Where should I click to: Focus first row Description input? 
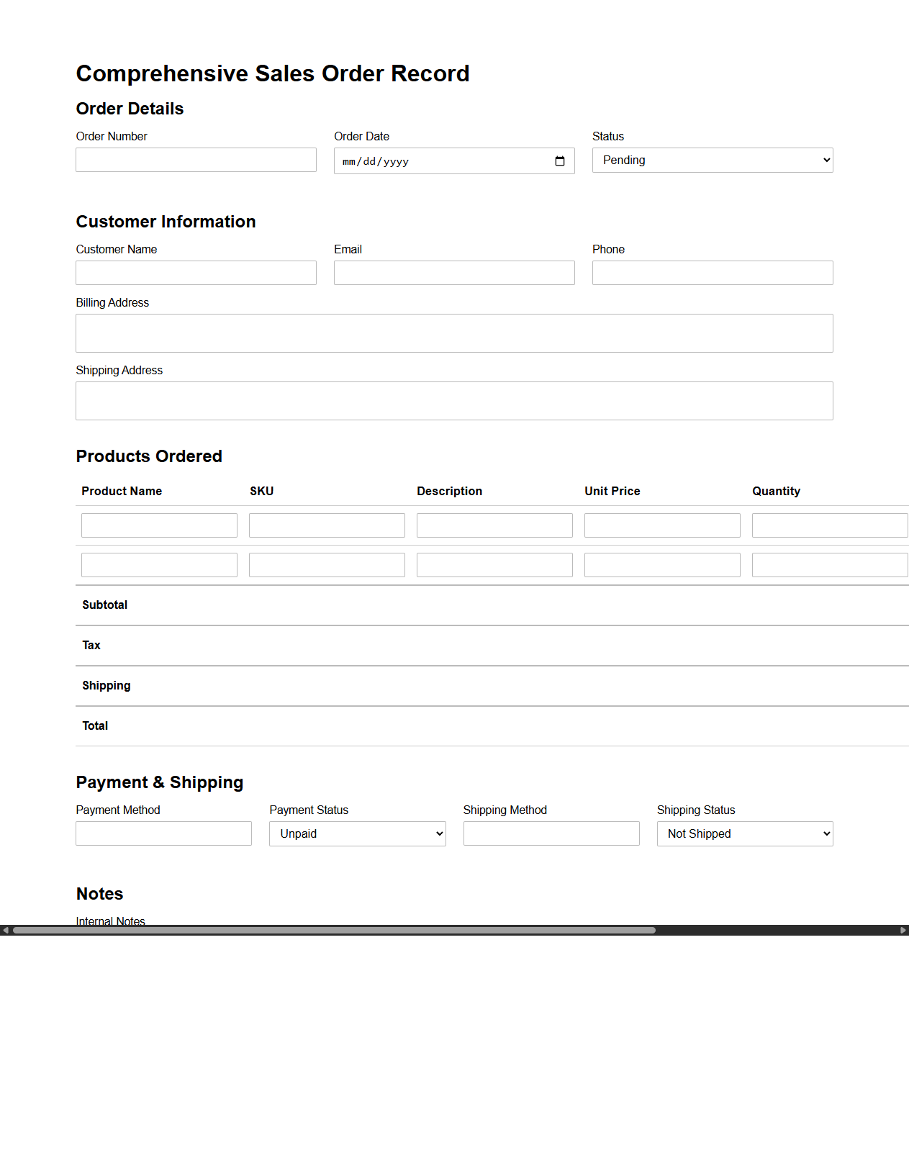tap(494, 525)
